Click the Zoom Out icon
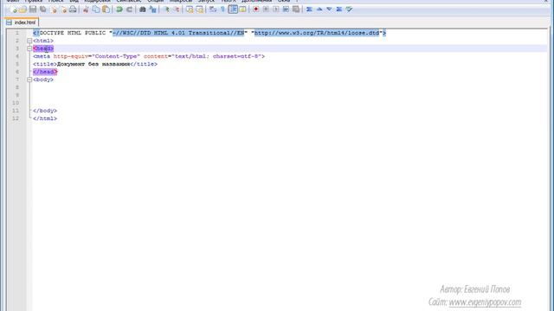The height and width of the screenshot is (311, 554). coord(176,10)
